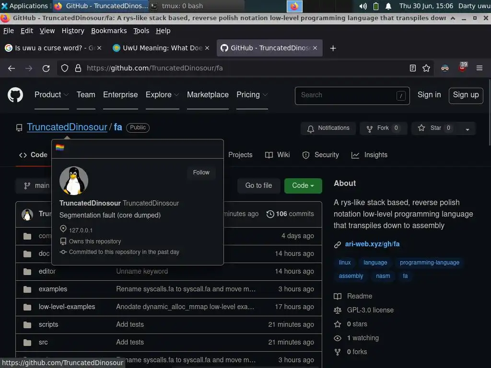Click the TruncatedDinosaur penguin avatar in popup
Image resolution: width=491 pixels, height=368 pixels.
[x=74, y=181]
